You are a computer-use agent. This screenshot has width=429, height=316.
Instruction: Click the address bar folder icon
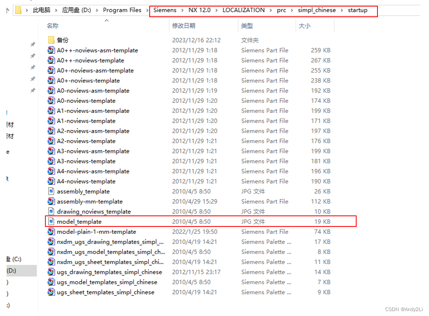coord(18,10)
